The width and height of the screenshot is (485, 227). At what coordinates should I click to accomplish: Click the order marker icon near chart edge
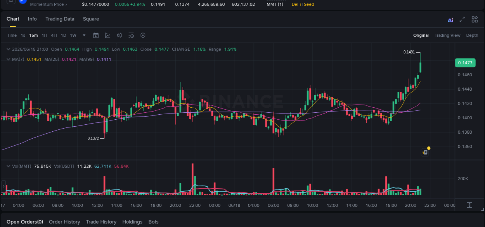pyautogui.click(x=425, y=152)
